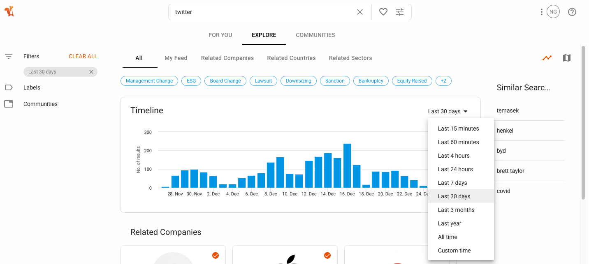Toggle checkmark on first company card
589x264 pixels.
click(216, 255)
